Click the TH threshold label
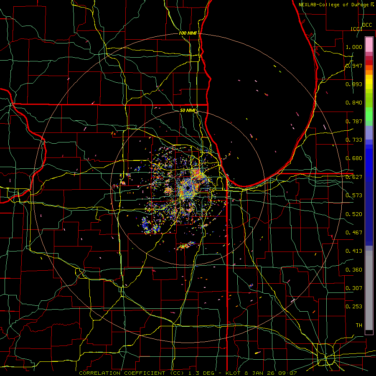This screenshot has height=376, width=376. [359, 325]
